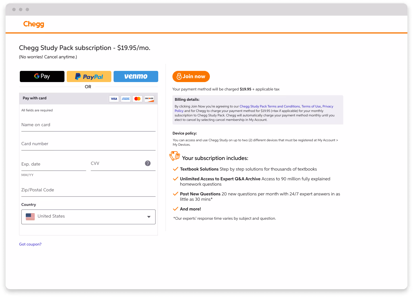Expand the Country dropdown arrow
This screenshot has width=413, height=297.
pyautogui.click(x=149, y=217)
